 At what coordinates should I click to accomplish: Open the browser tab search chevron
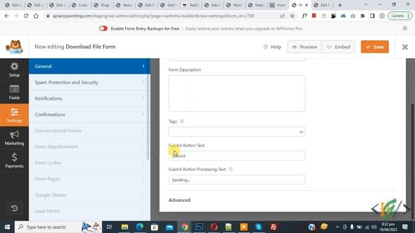[366, 5]
